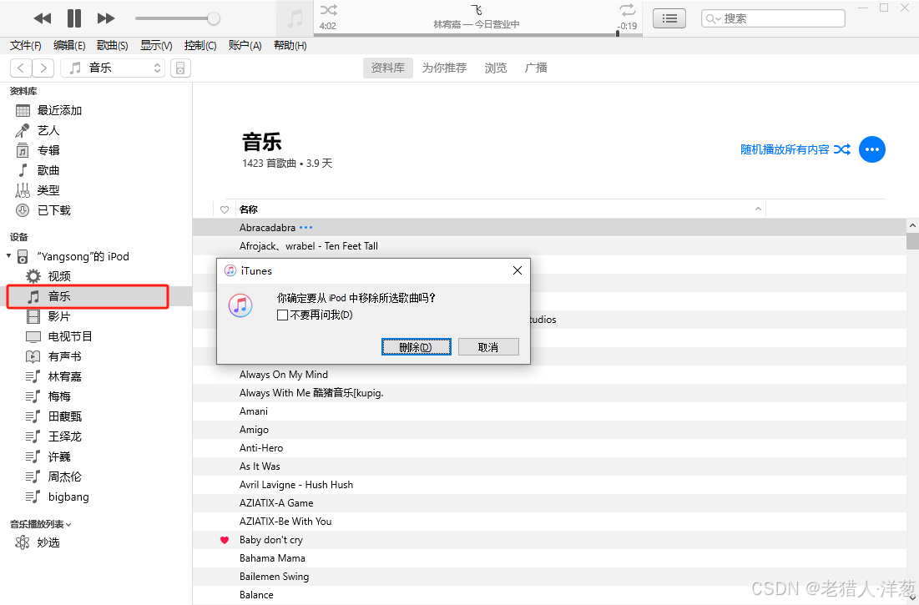Image resolution: width=919 pixels, height=605 pixels.
Task: Select 歌曲 in the library sidebar
Action: click(48, 170)
